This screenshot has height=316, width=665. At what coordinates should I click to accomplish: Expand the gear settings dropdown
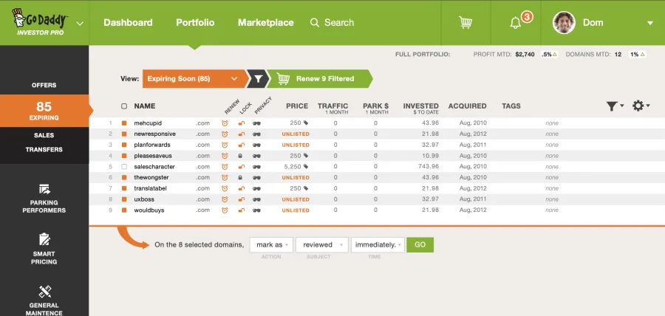click(x=641, y=106)
